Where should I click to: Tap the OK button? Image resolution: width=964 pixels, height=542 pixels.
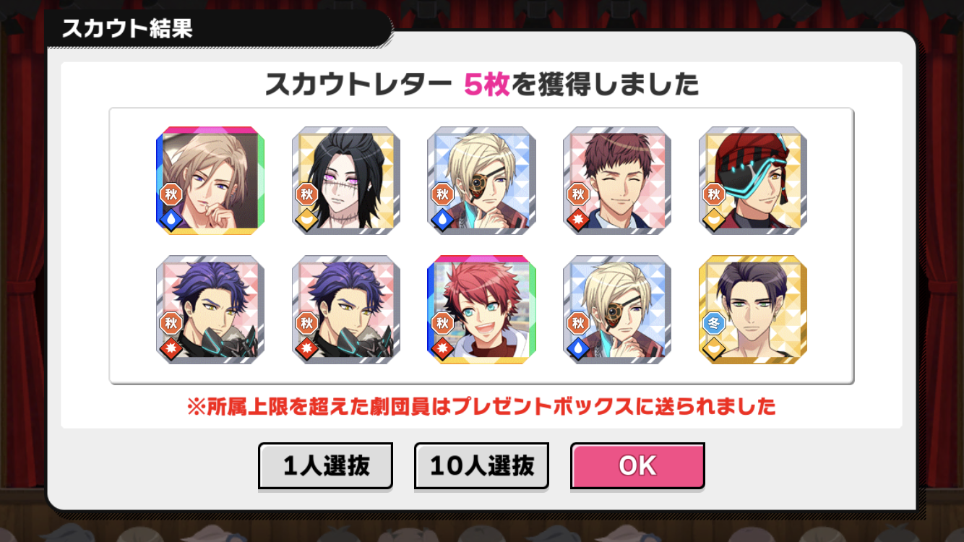coord(637,466)
